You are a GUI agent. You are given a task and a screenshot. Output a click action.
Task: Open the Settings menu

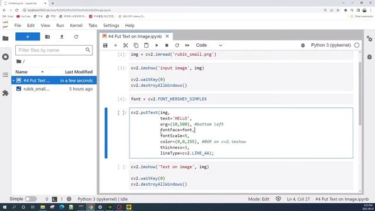tap(111, 25)
